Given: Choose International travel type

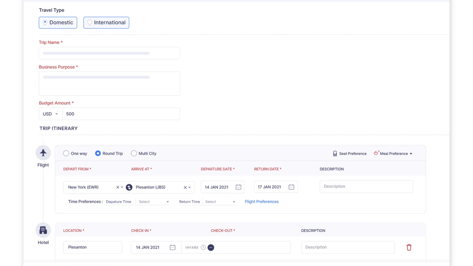Looking at the screenshot, I should 106,23.
